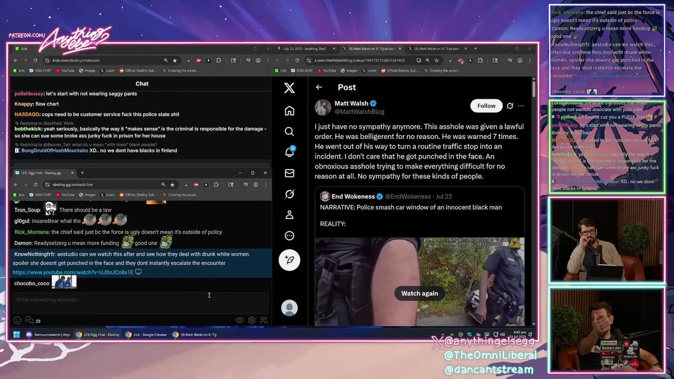Open X Notifications bell icon
Screen dimensions: 674x379
point(289,152)
